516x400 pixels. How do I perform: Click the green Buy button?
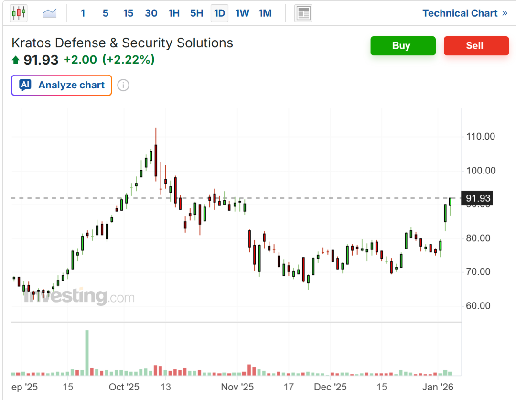coord(403,46)
